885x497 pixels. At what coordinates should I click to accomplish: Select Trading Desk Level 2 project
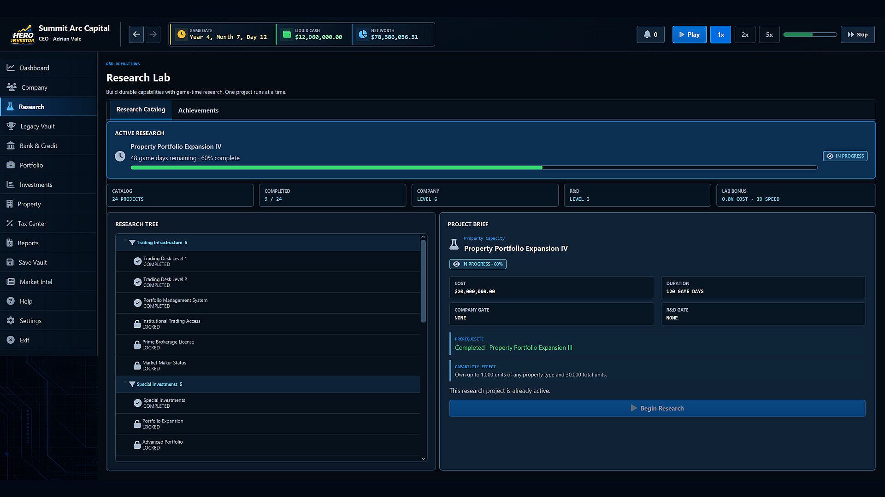tap(268, 282)
